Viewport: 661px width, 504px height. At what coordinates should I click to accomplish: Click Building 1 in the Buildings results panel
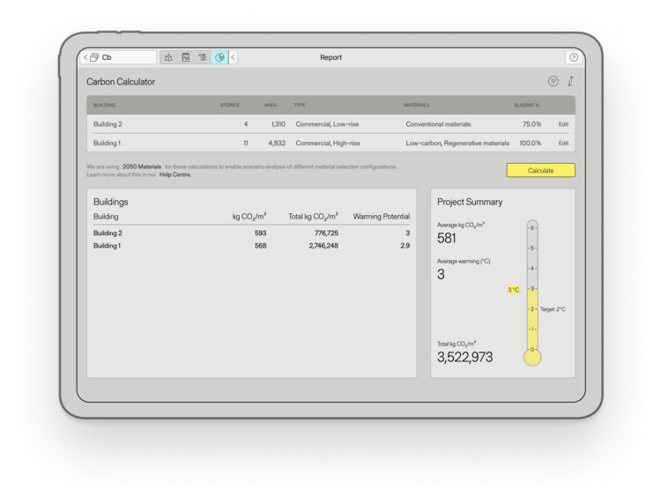pos(107,246)
